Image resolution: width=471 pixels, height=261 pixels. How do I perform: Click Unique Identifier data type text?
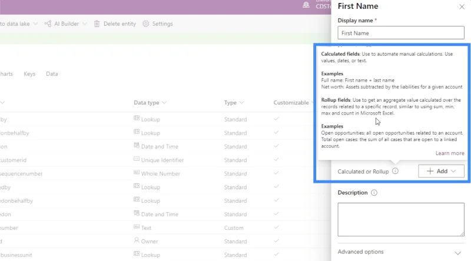[162, 160]
